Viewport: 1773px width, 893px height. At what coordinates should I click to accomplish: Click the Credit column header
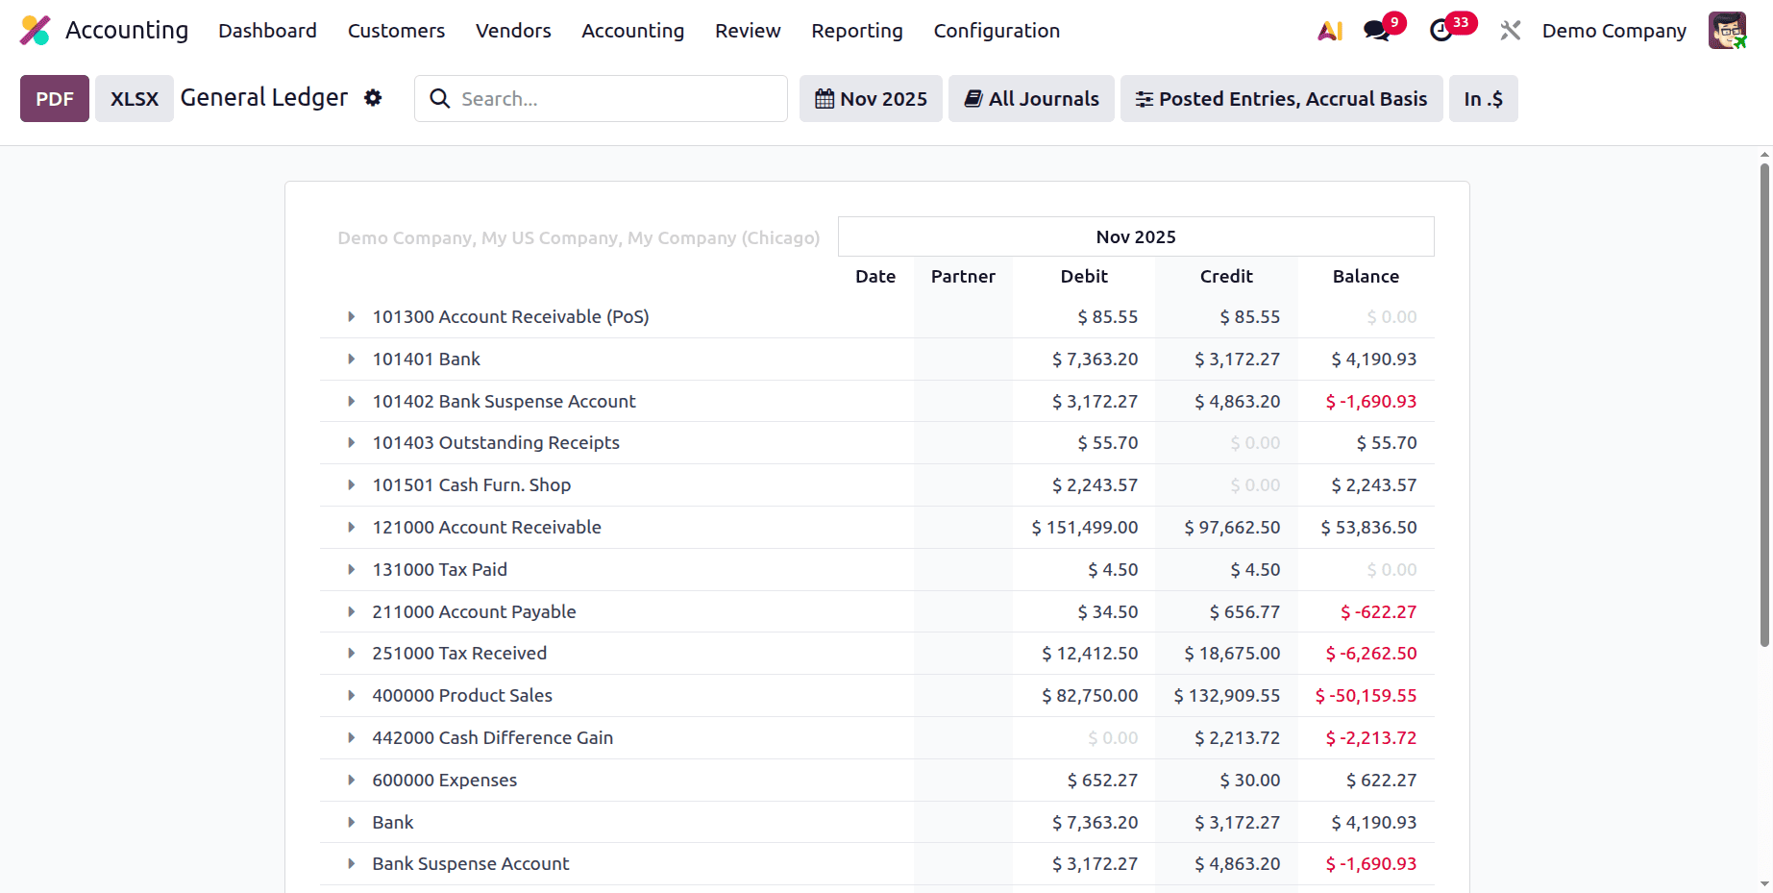1226,277
